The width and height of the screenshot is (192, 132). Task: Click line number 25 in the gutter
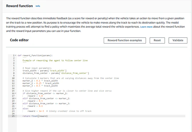click(13, 116)
